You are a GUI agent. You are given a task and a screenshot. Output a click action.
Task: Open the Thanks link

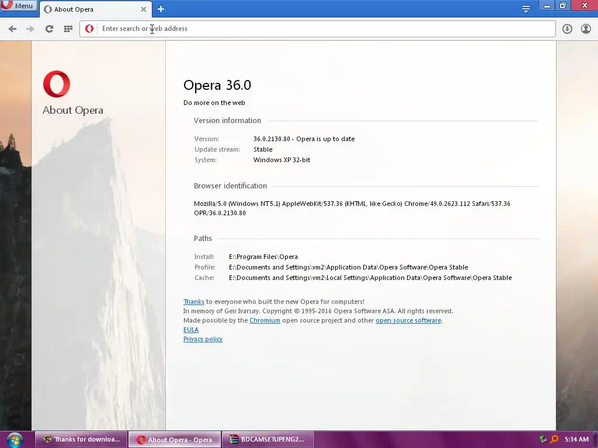click(194, 302)
